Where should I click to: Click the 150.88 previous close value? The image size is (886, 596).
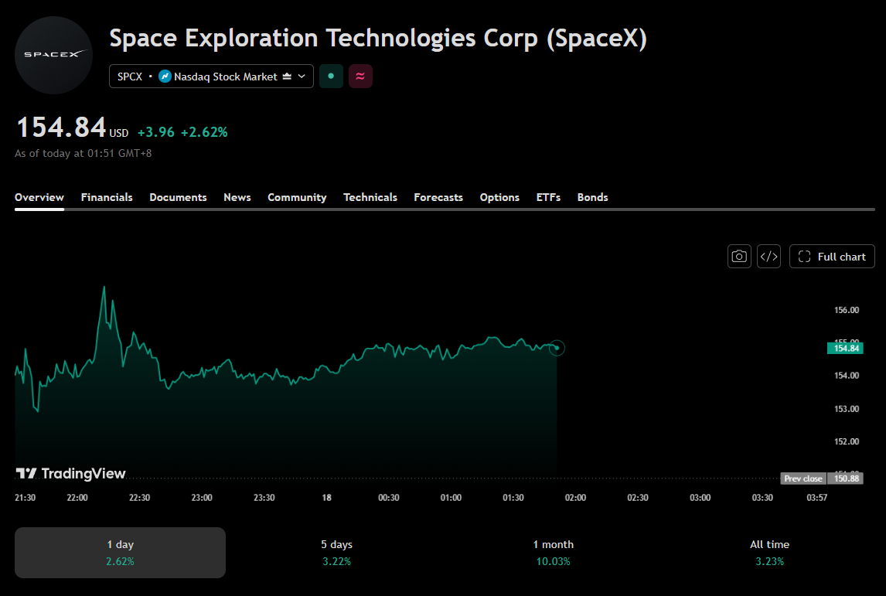tap(845, 479)
